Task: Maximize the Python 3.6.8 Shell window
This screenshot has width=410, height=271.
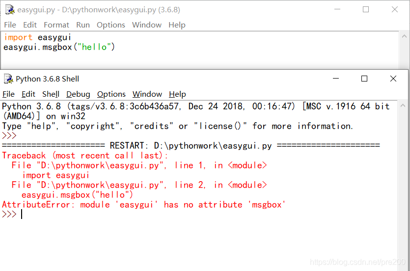Action: point(364,79)
